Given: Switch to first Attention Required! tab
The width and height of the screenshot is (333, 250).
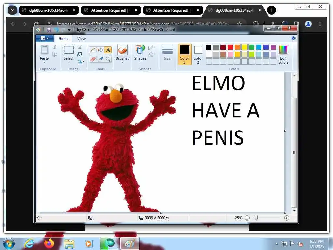Looking at the screenshot, I should coord(111,10).
